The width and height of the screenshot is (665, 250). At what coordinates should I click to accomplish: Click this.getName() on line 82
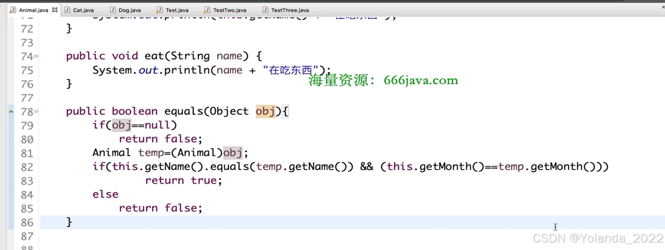coord(157,167)
